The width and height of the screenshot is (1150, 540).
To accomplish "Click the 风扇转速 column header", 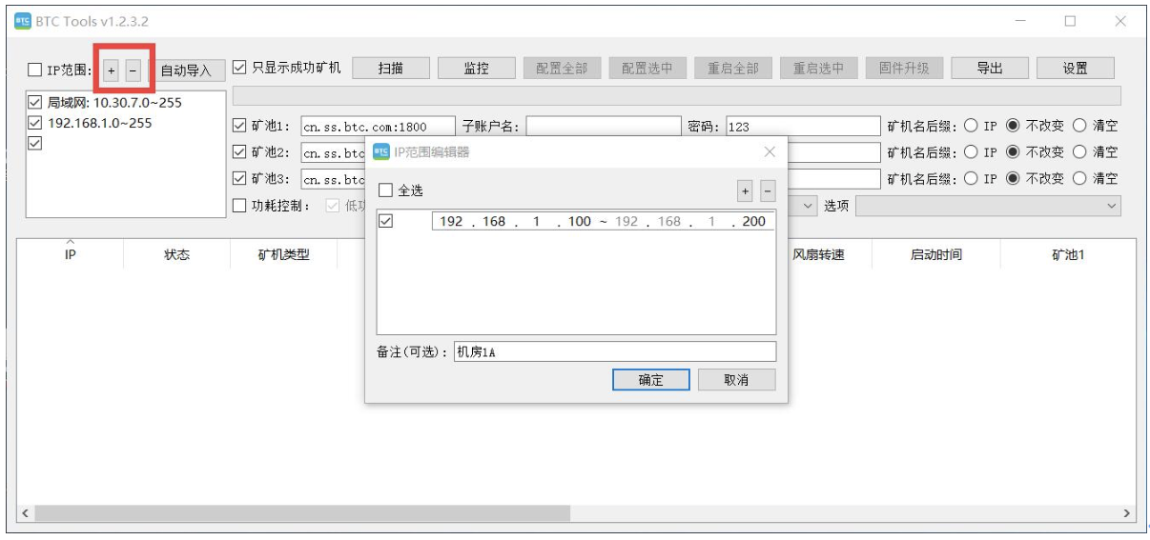I will tap(818, 254).
